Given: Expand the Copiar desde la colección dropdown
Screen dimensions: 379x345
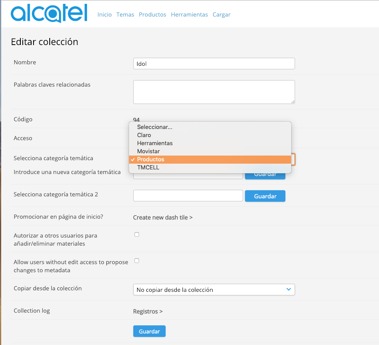Looking at the screenshot, I should (x=214, y=290).
